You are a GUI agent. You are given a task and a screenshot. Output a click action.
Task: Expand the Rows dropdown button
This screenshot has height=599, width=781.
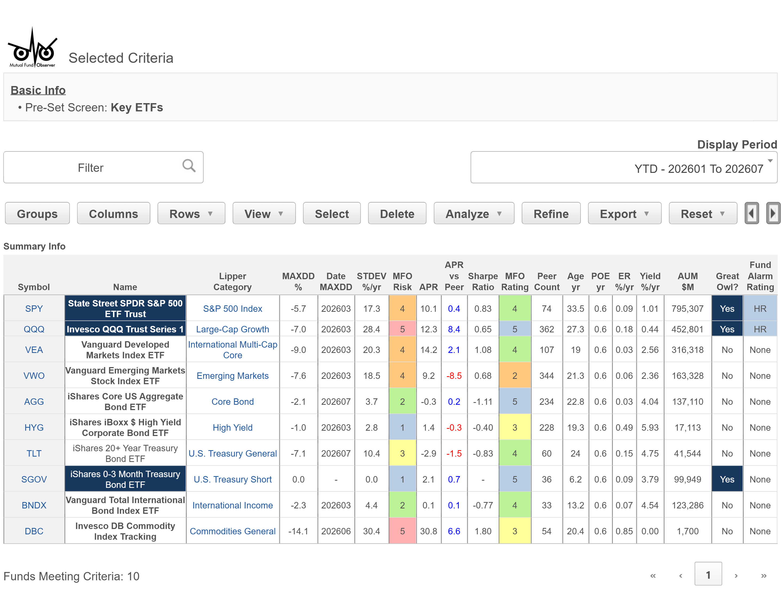(191, 213)
